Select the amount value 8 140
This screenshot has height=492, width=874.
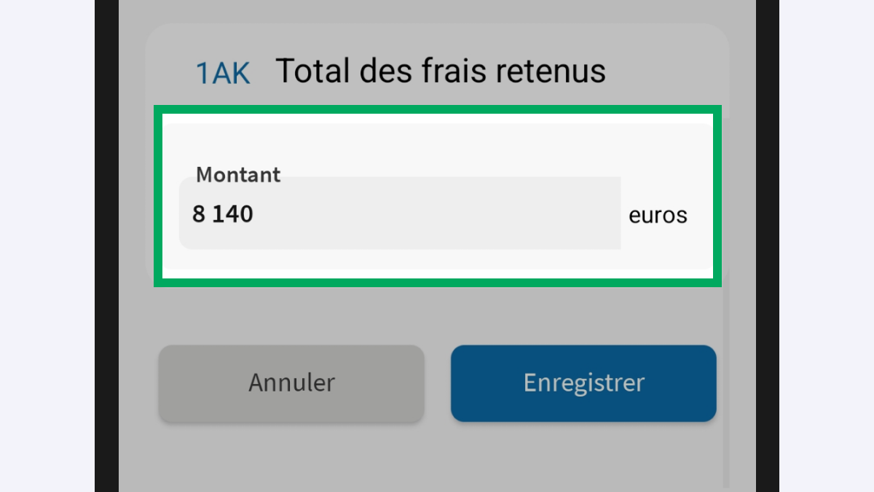coord(222,214)
